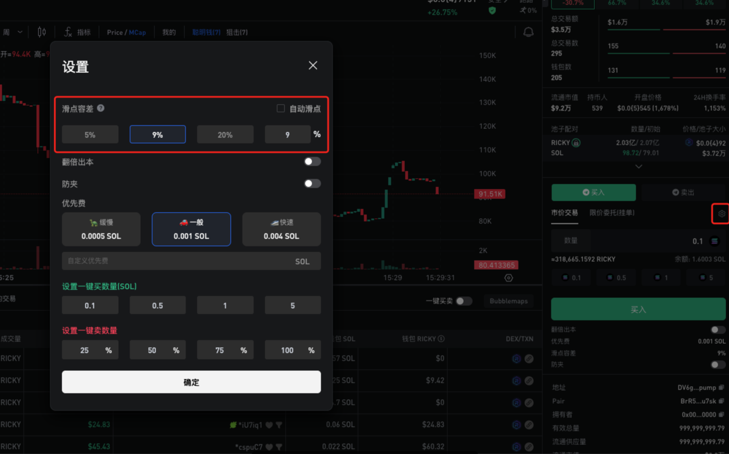Toggle the 防夹 switch in settings dialog
This screenshot has width=729, height=454.
point(312,184)
